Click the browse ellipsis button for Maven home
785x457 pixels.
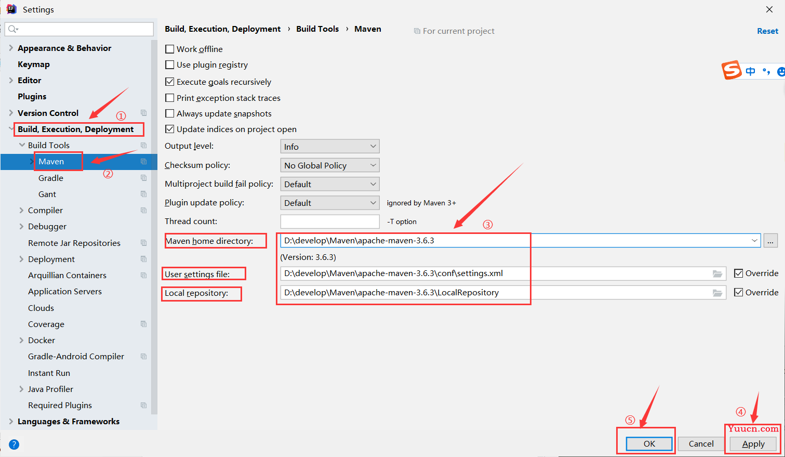pos(770,241)
